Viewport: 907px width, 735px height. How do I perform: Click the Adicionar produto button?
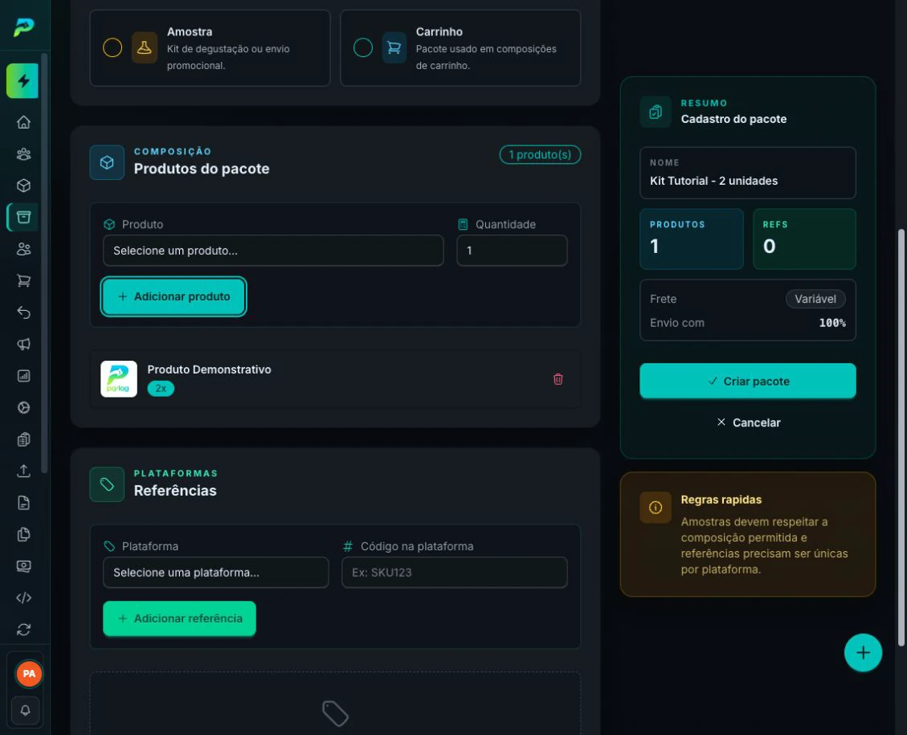(174, 296)
